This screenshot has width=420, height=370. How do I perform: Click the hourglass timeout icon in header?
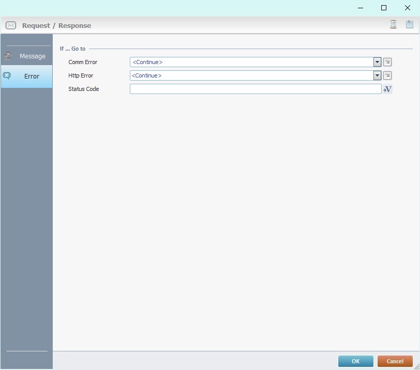pyautogui.click(x=393, y=24)
